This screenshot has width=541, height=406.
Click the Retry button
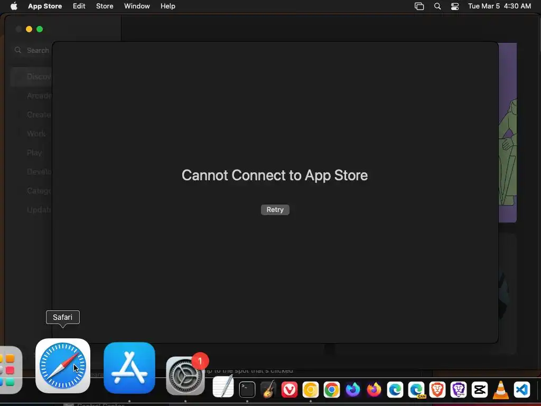click(x=275, y=210)
